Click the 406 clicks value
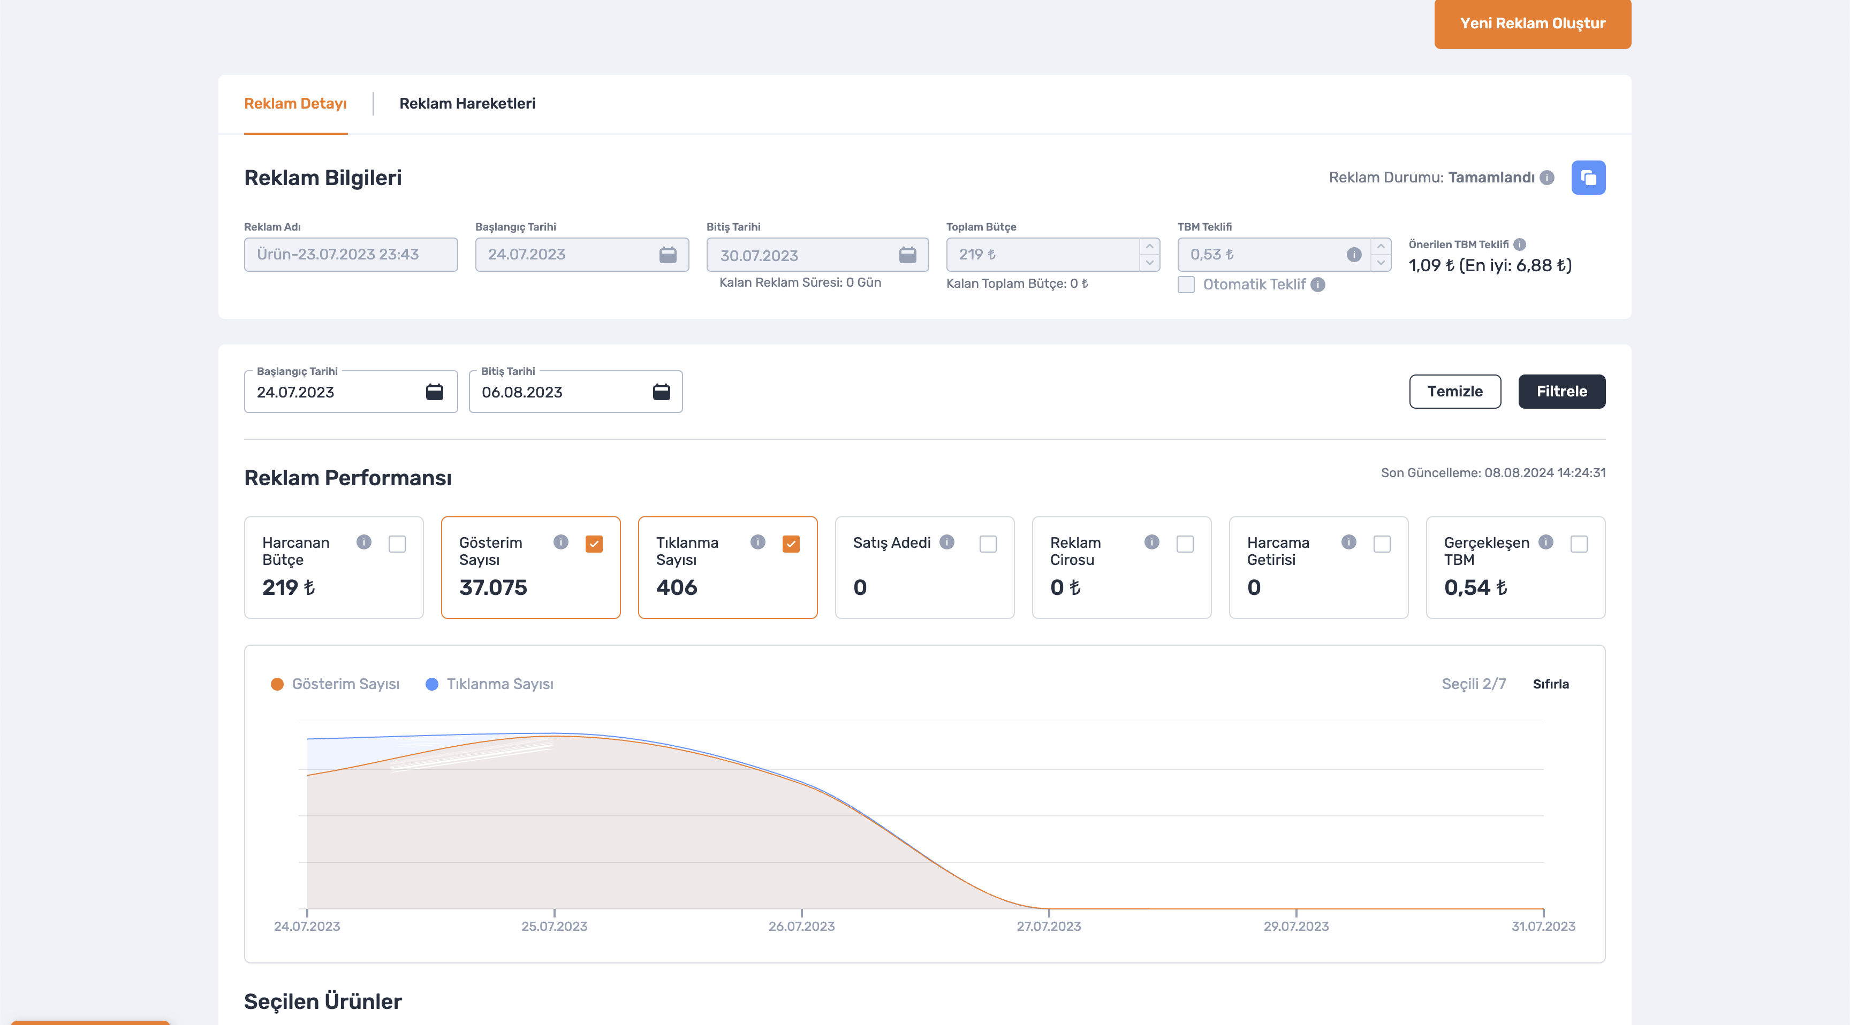This screenshot has width=1850, height=1025. [x=677, y=588]
